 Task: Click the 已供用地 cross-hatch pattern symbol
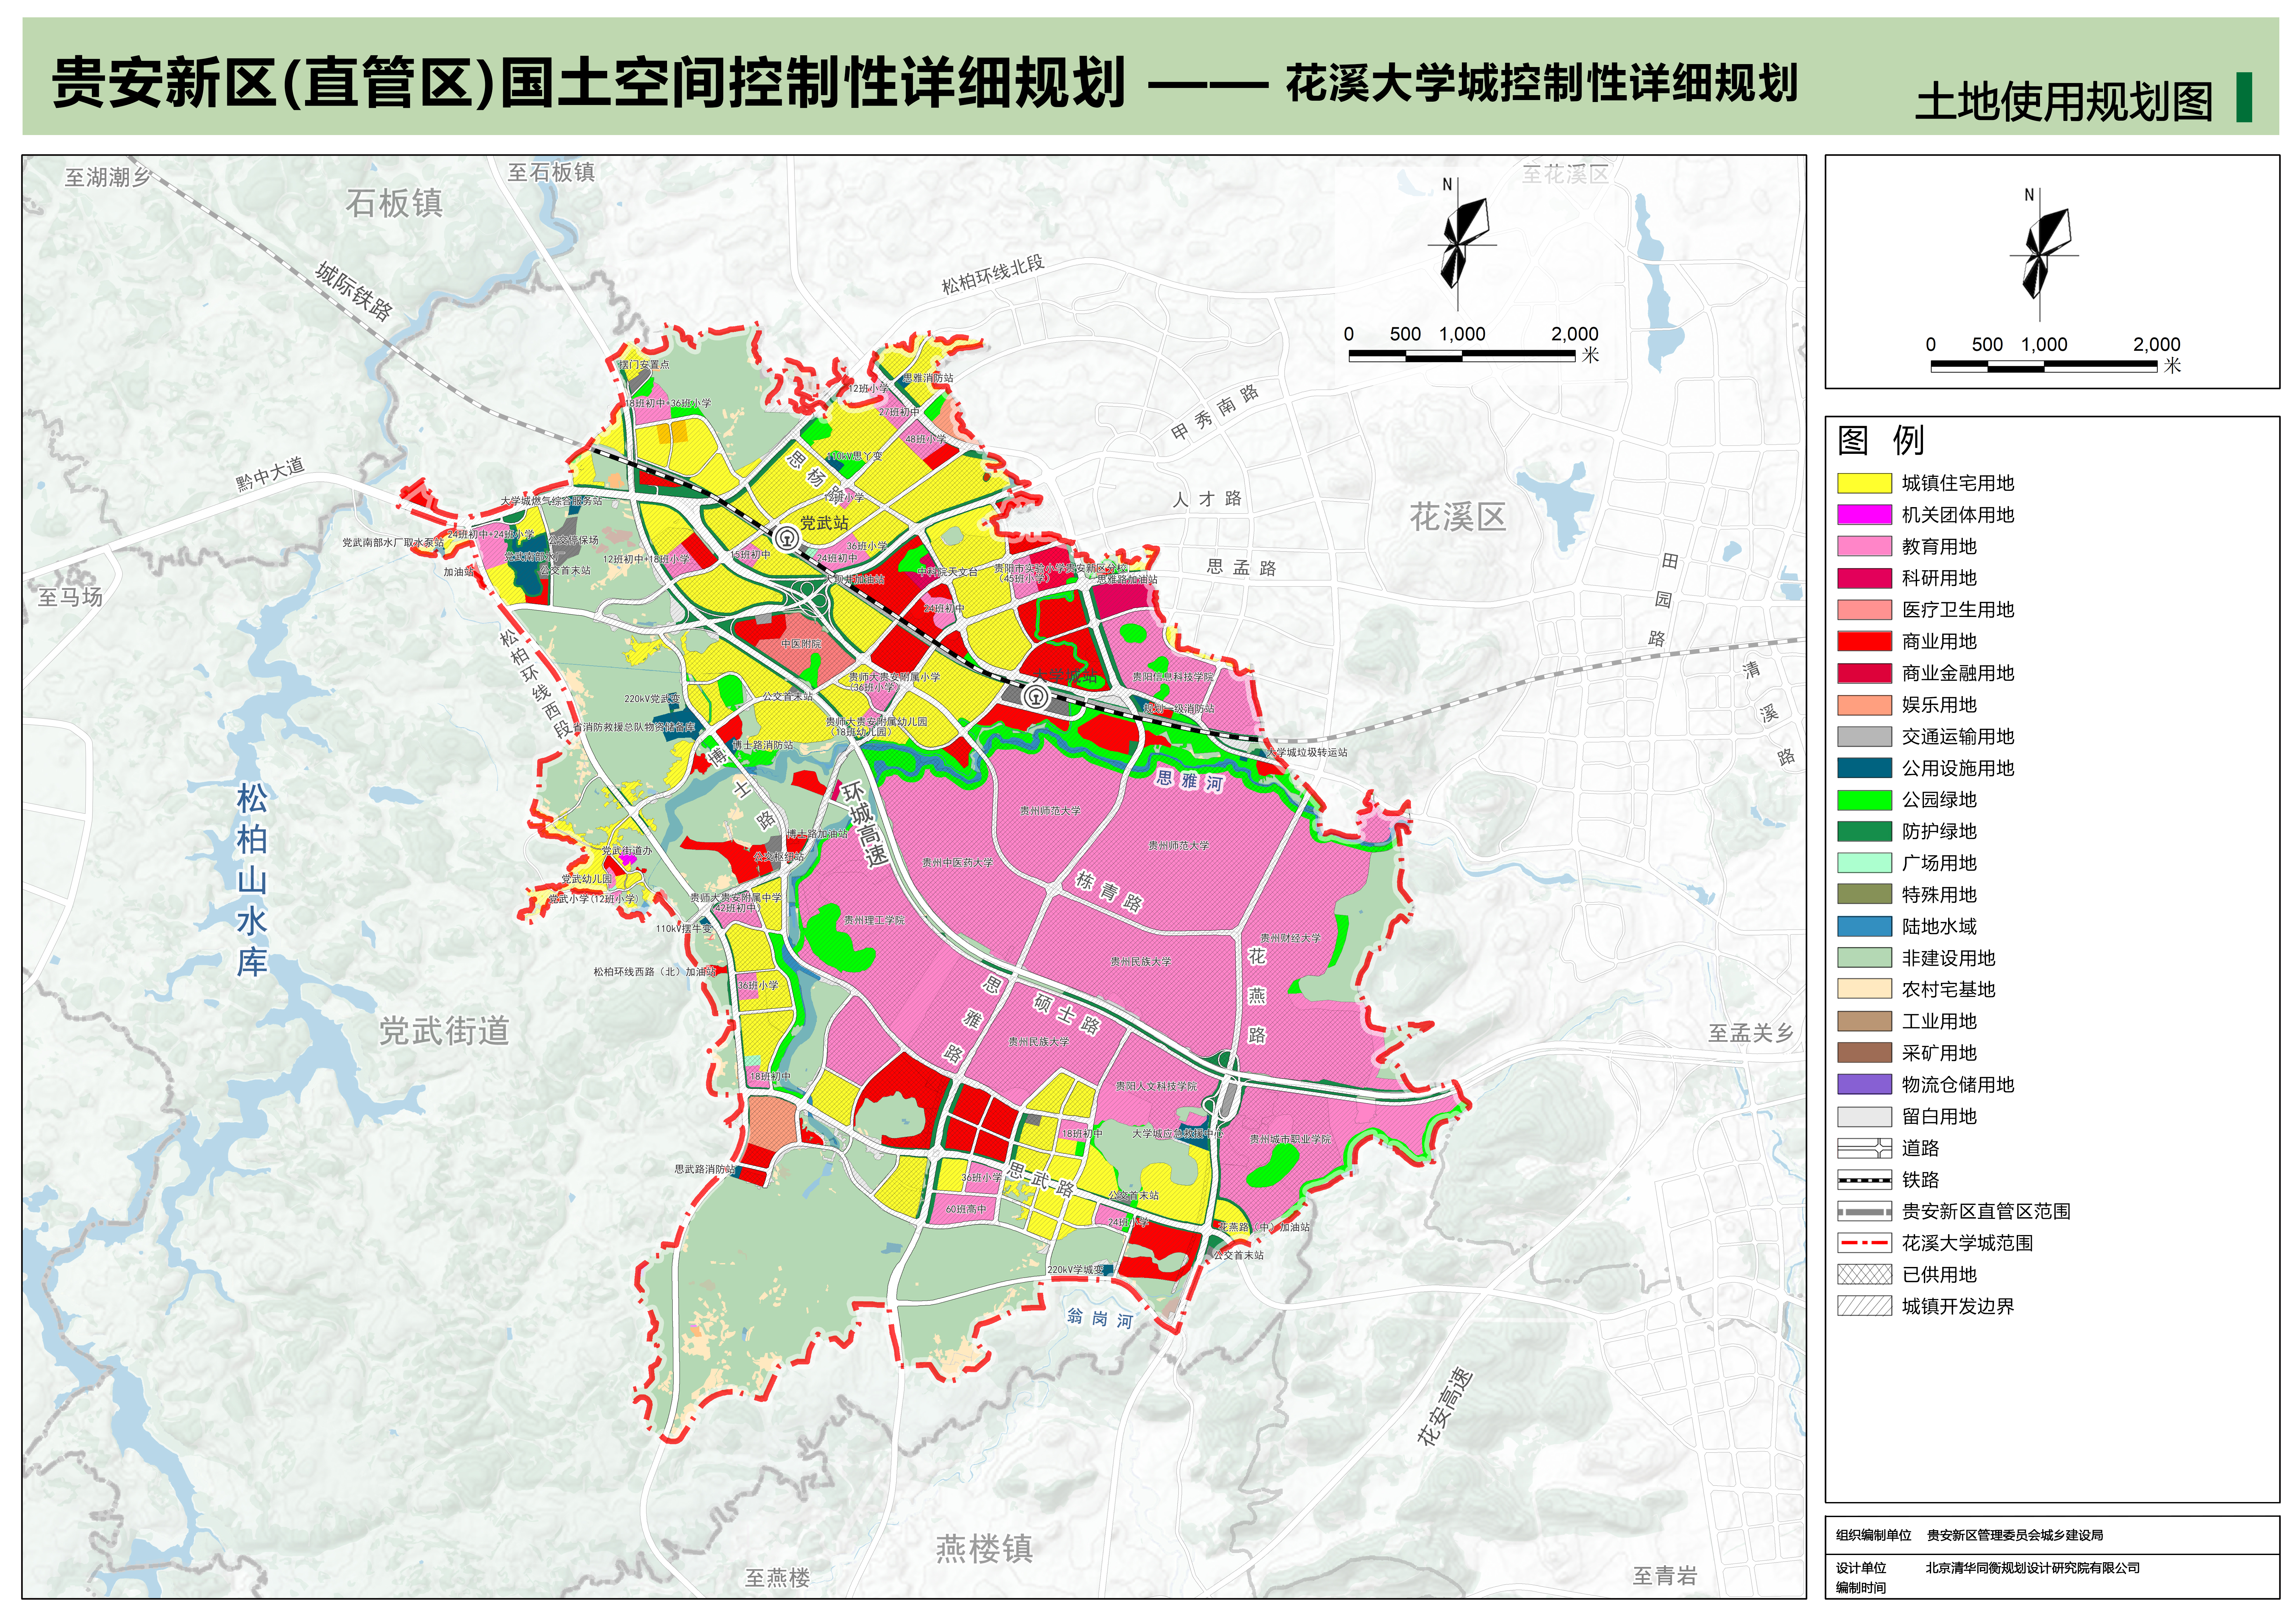(1864, 1275)
